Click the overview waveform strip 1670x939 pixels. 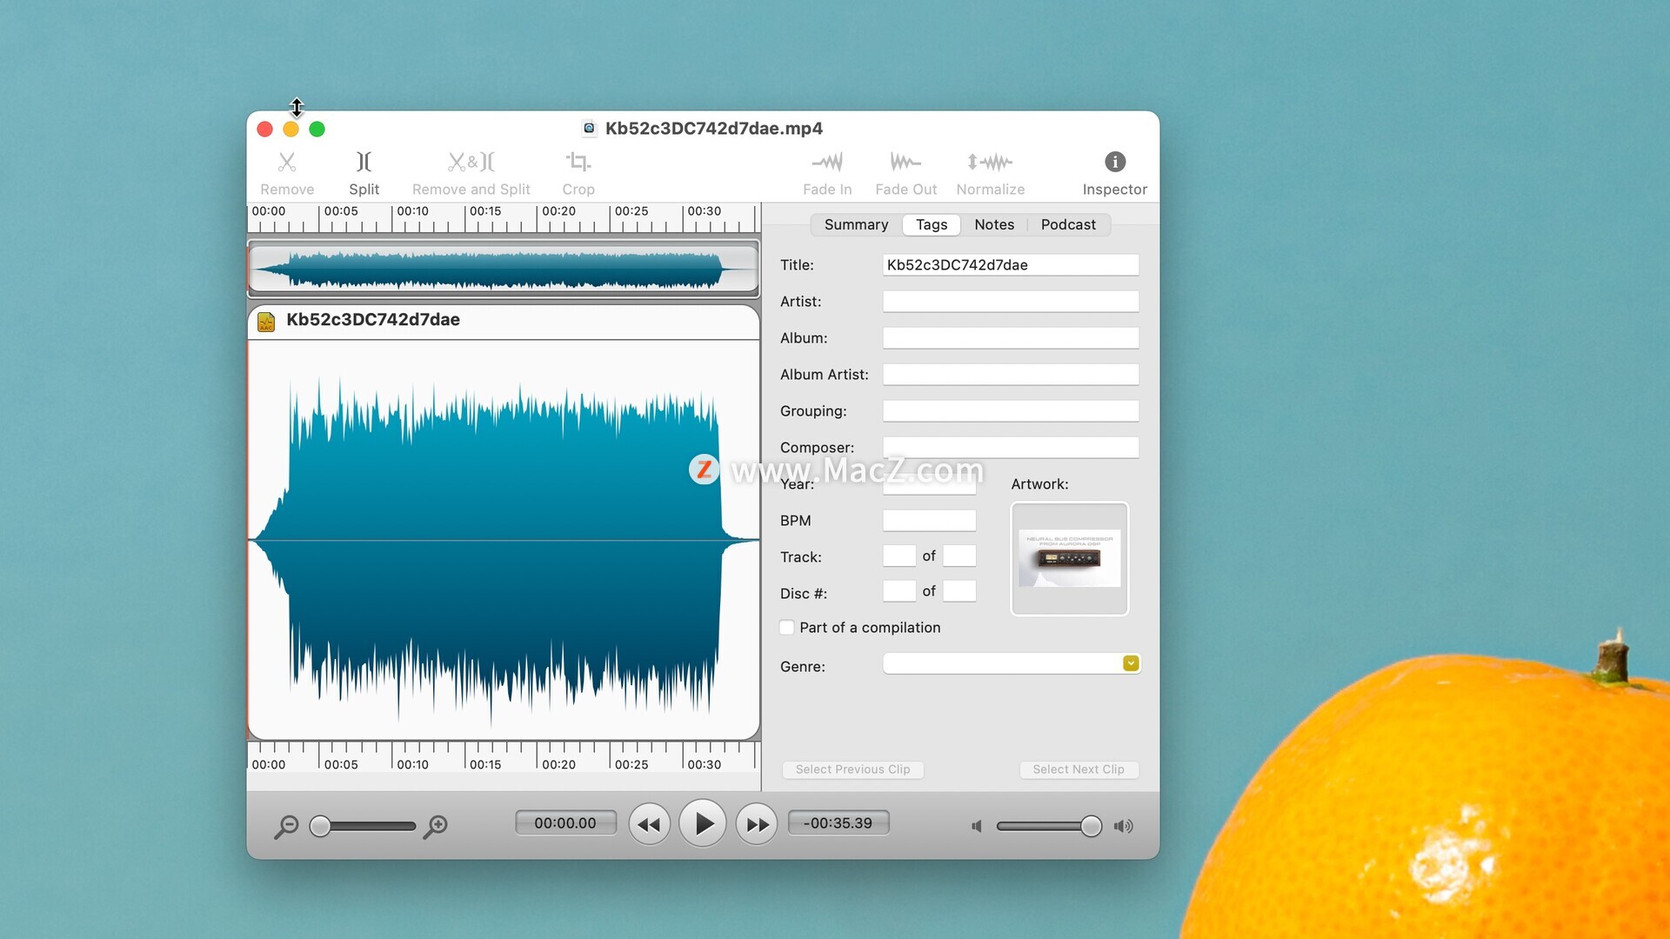click(x=504, y=269)
